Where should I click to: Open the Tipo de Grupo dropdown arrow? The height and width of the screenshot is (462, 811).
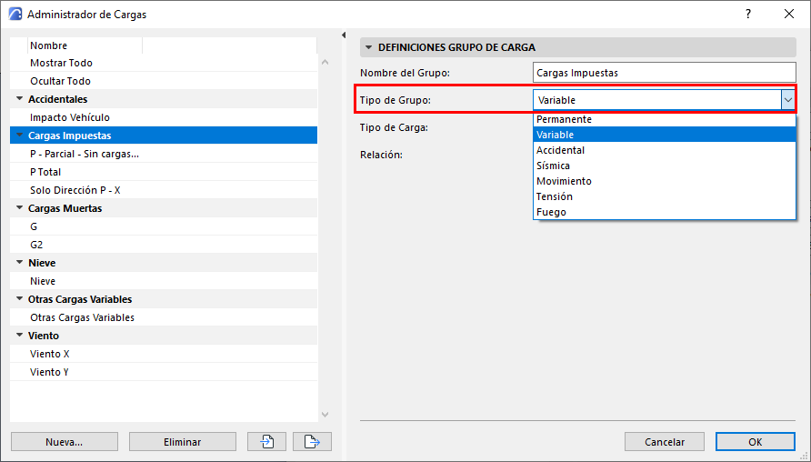(x=787, y=100)
